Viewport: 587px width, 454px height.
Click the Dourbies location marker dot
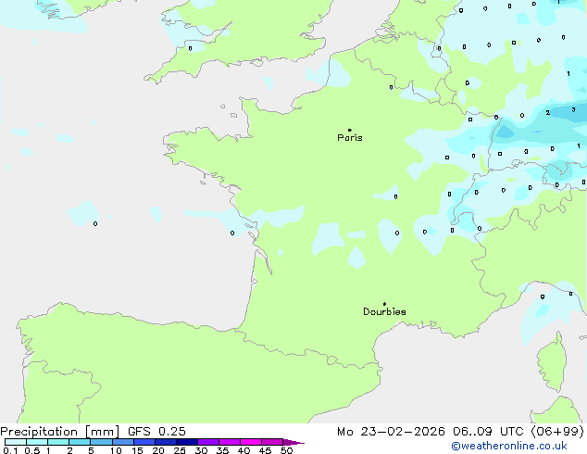(384, 304)
